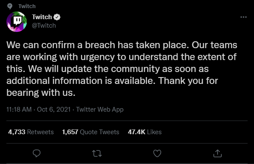254x164 pixels.
Task: Retweet this Twitch post
Action: pos(97,153)
